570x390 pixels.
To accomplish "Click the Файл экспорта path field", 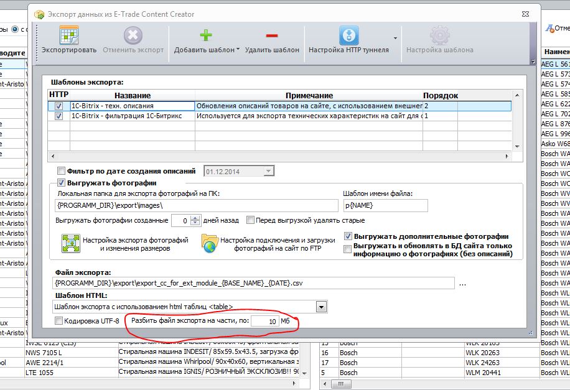I will pos(253,283).
